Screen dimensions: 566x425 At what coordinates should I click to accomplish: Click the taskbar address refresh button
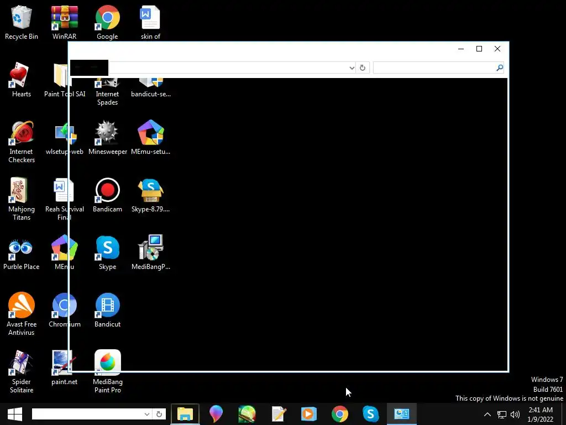point(159,414)
